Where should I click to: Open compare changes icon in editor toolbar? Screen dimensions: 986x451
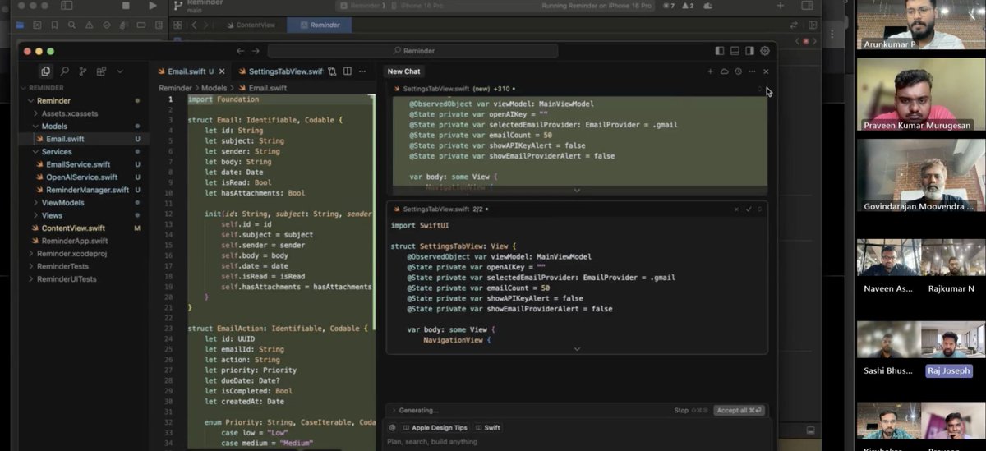pyautogui.click(x=332, y=71)
